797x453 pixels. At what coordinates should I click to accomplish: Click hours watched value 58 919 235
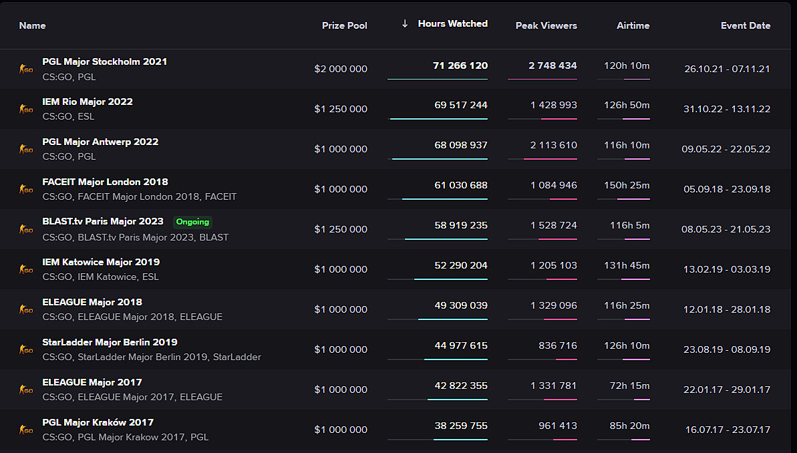461,225
